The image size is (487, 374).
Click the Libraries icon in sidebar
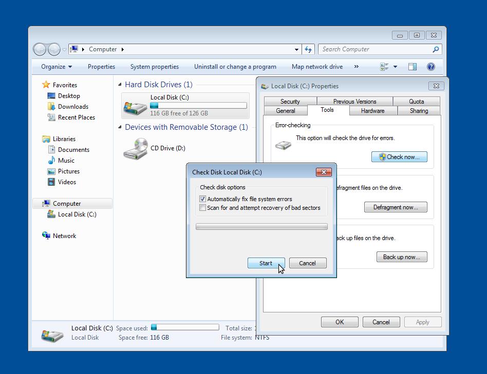click(46, 139)
